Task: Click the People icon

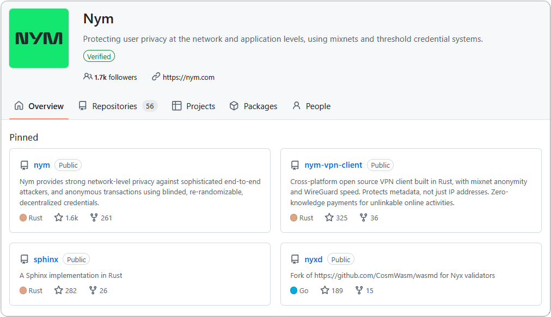Action: tap(296, 106)
